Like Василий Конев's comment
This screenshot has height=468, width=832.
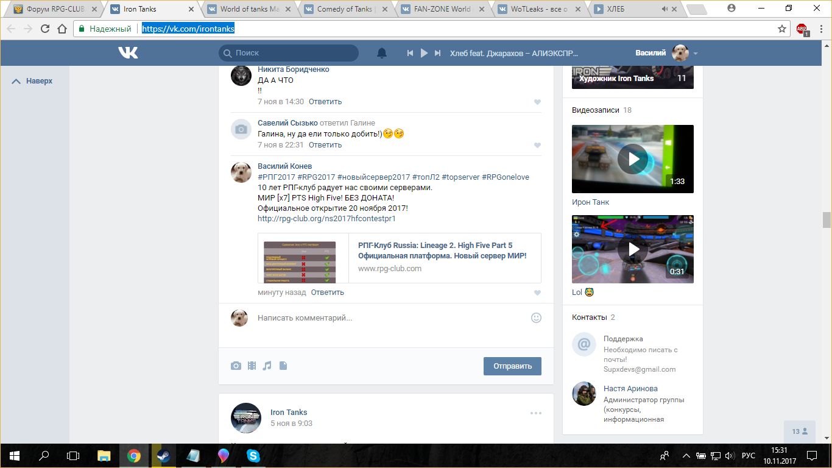537,293
